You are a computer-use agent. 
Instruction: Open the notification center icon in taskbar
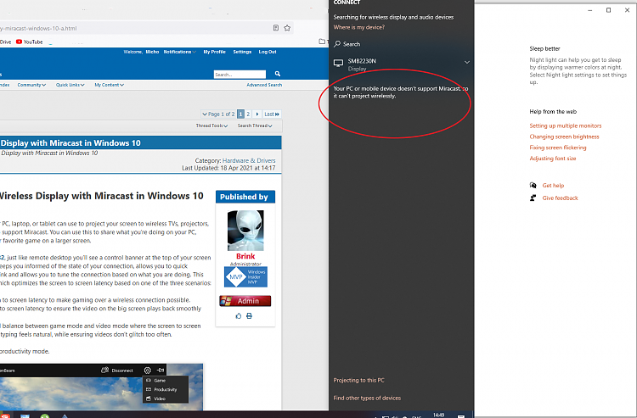coord(460,415)
